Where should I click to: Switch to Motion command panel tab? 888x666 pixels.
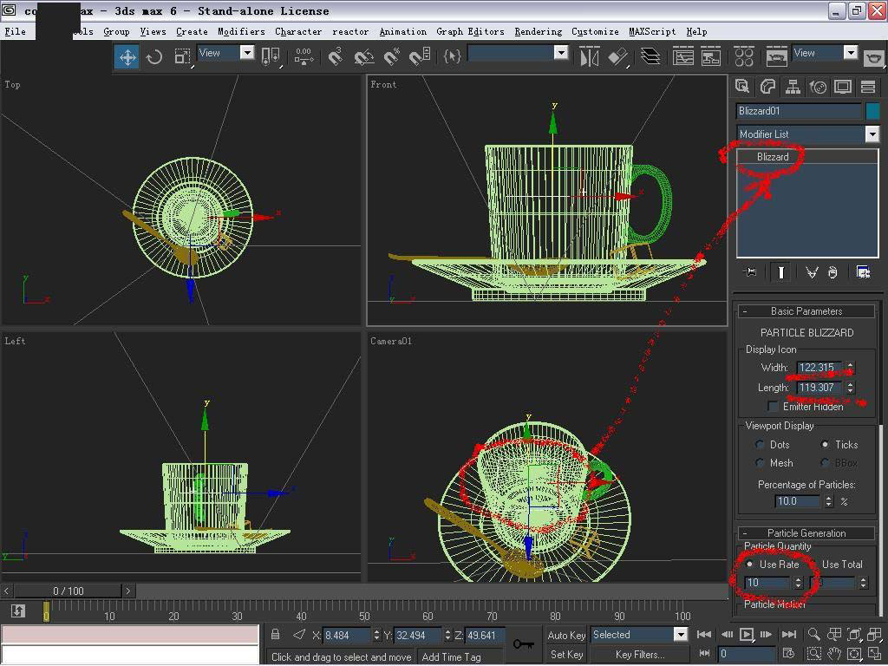tap(818, 87)
